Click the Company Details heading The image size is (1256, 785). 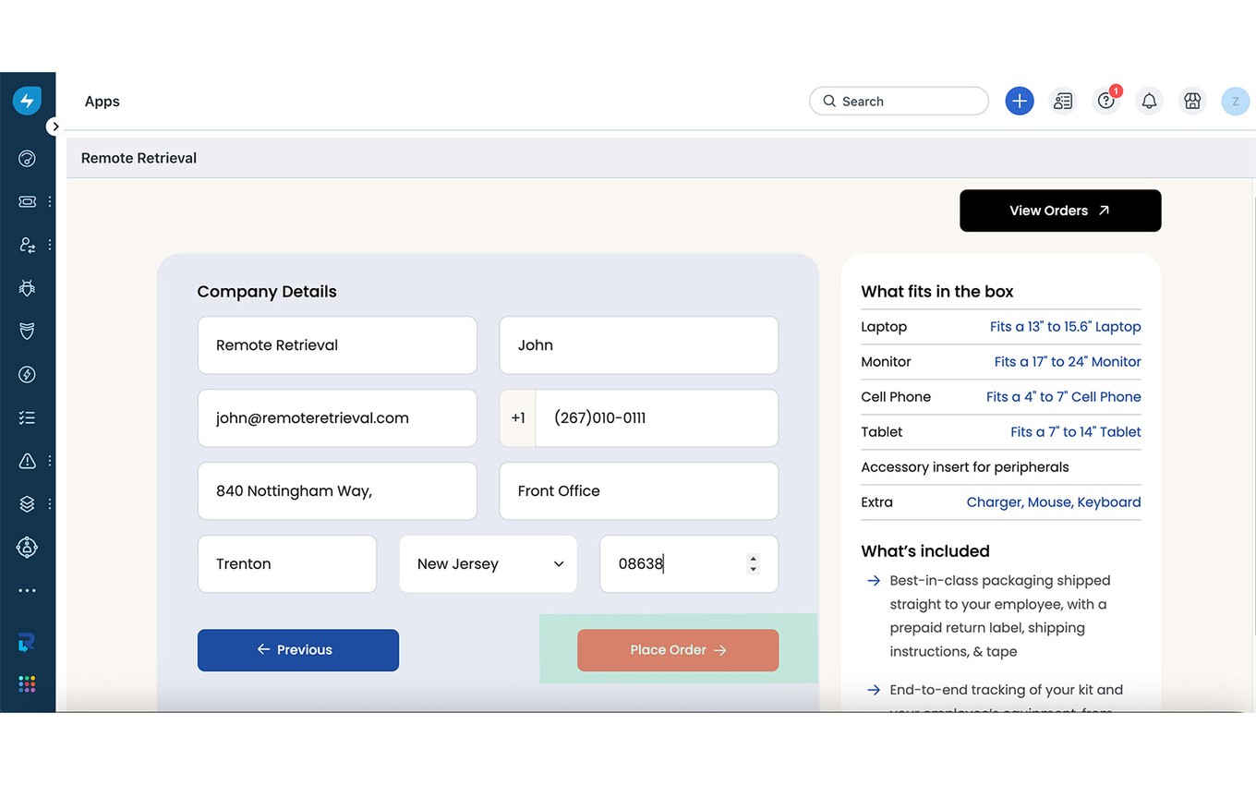[x=267, y=292]
